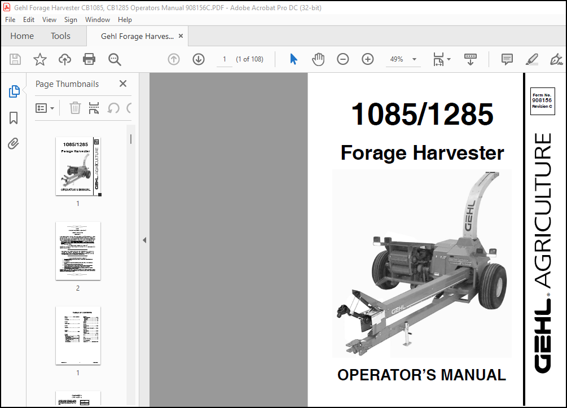Image resolution: width=567 pixels, height=408 pixels.
Task: Open the find text magnifier tool
Action: (115, 59)
